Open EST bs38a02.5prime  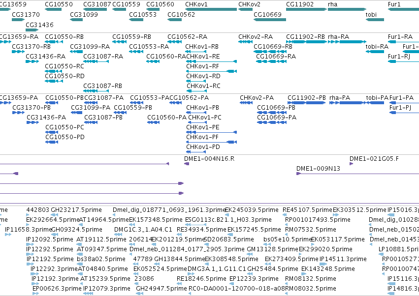pos(101,259)
